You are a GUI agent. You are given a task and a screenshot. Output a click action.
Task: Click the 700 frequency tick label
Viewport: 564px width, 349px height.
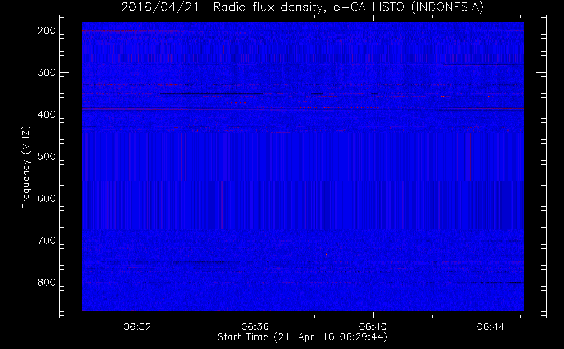click(x=47, y=240)
